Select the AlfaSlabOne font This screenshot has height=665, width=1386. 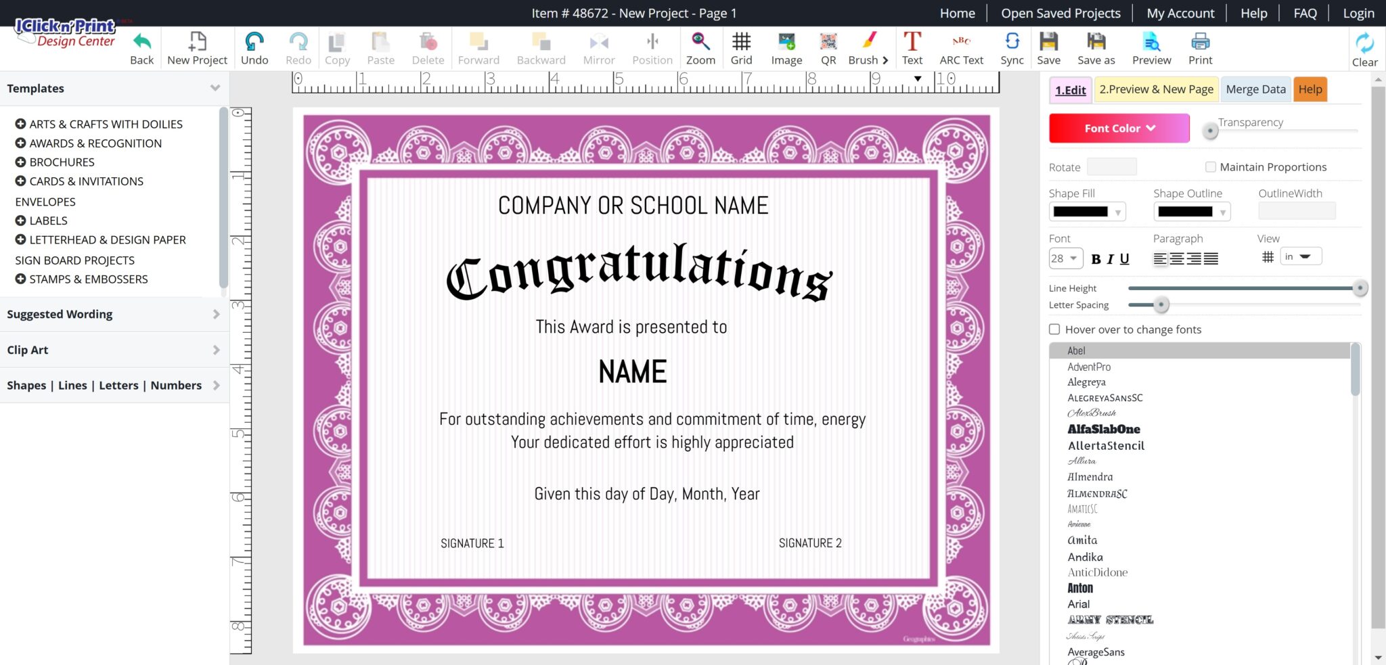1103,429
